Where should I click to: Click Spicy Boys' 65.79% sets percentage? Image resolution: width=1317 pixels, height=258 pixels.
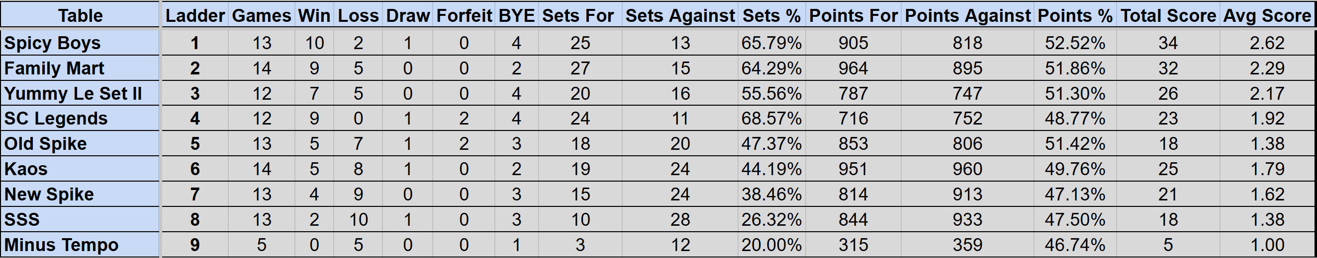[x=771, y=43]
